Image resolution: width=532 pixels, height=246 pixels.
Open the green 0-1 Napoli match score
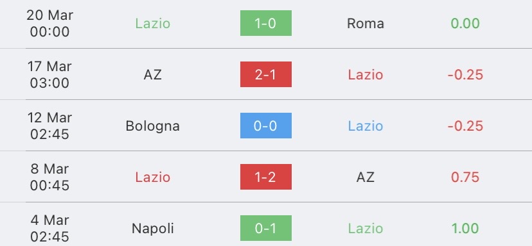point(265,228)
